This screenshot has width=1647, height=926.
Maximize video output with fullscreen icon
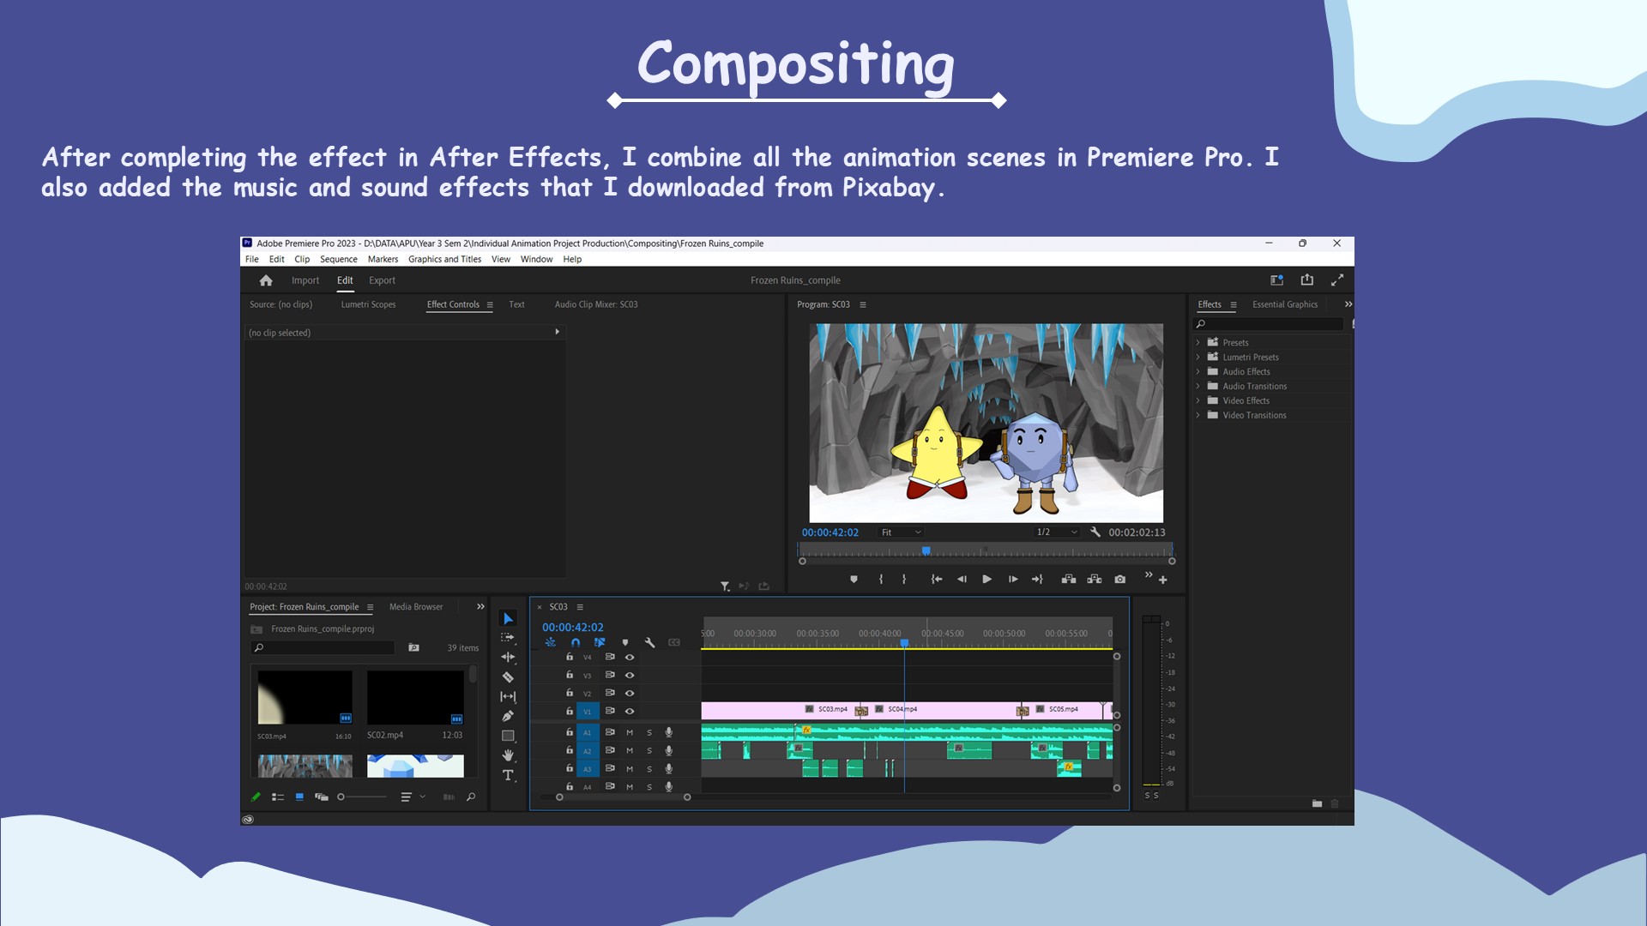[1337, 280]
